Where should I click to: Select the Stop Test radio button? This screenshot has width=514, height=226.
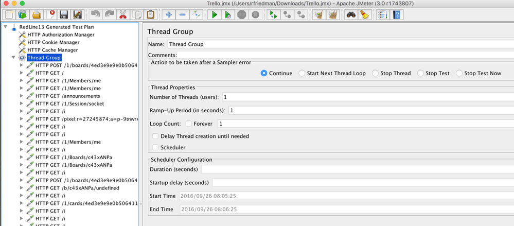coord(420,73)
